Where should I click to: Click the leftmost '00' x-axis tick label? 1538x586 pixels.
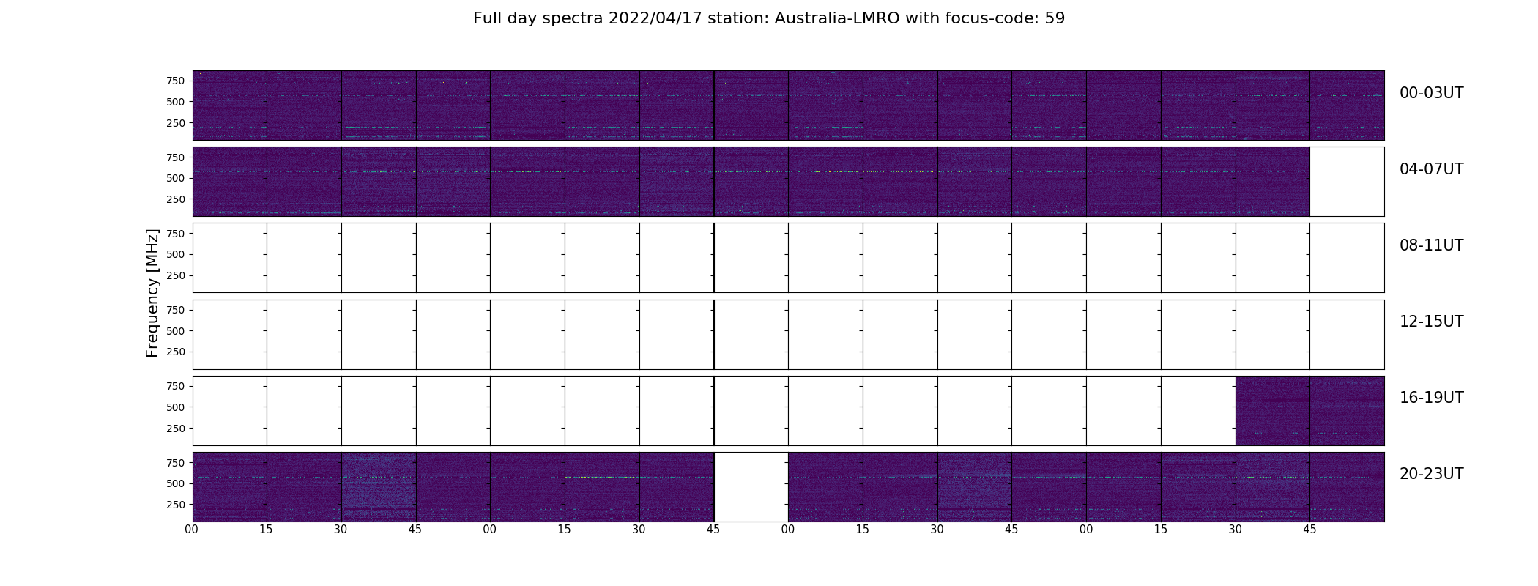[x=192, y=530]
